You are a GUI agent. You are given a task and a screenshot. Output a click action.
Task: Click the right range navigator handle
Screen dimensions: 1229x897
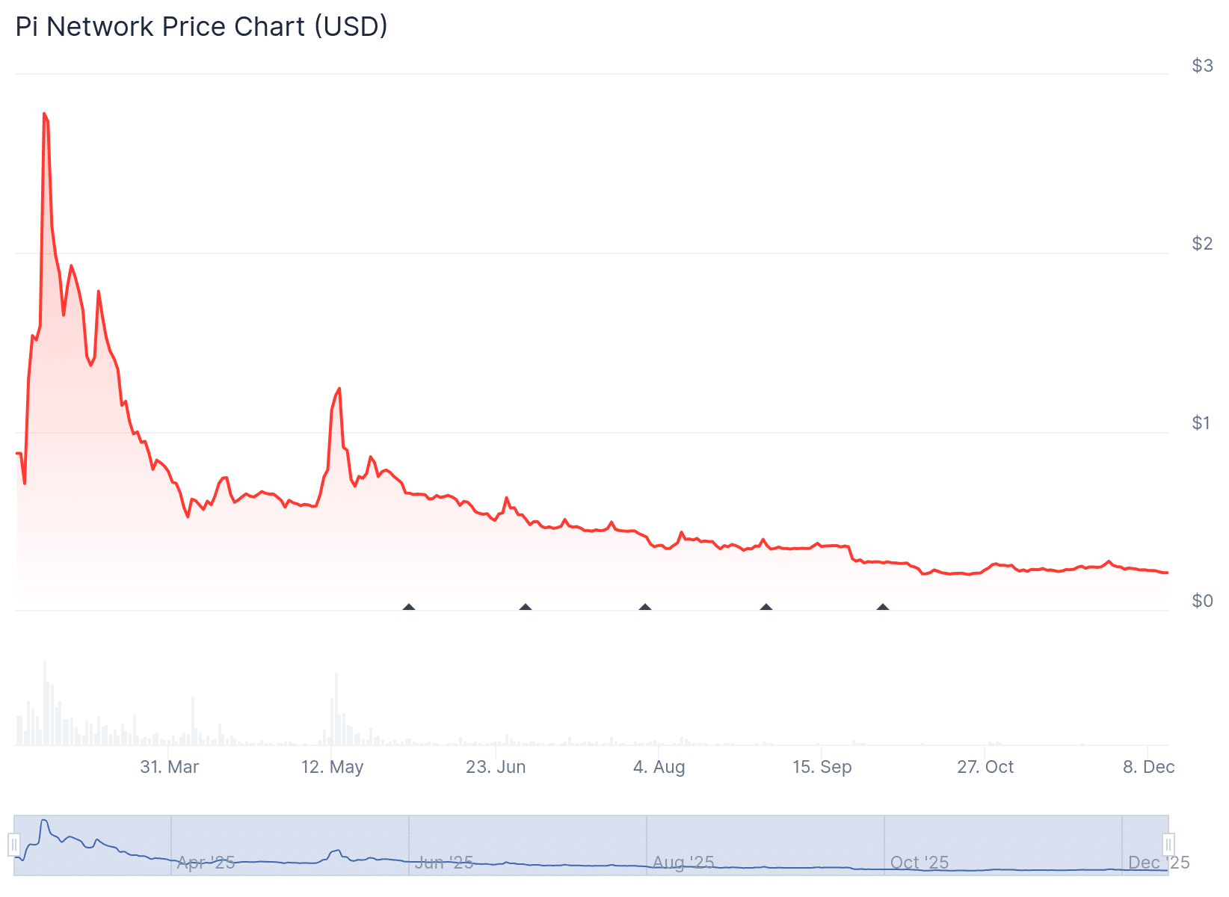(1168, 845)
